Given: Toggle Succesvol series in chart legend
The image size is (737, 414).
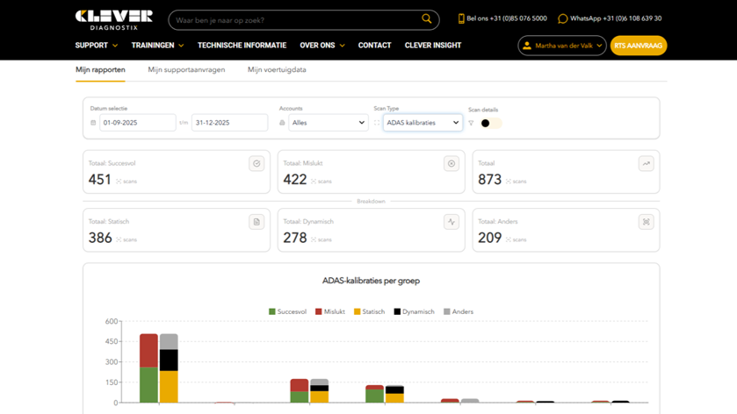Looking at the screenshot, I should click(x=287, y=311).
